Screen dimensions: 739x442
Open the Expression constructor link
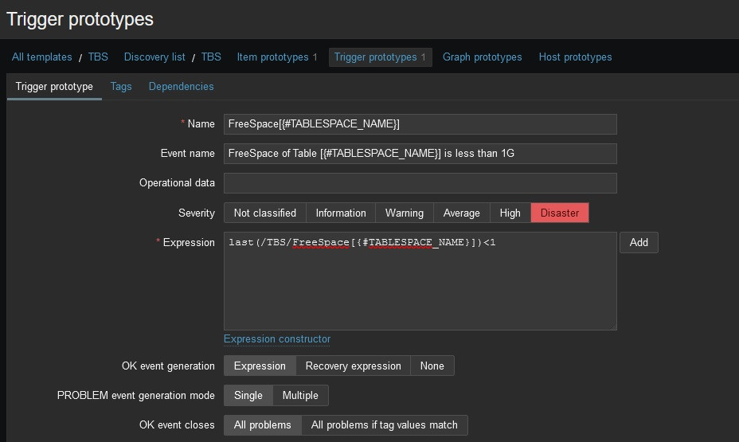(276, 339)
